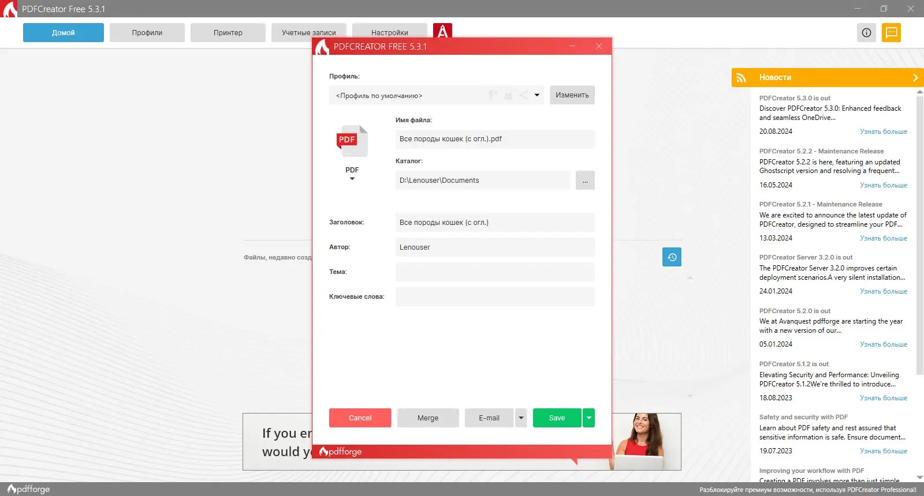Click the pdfforge logo in the bottom status bar
The image size is (924, 496).
click(x=29, y=489)
